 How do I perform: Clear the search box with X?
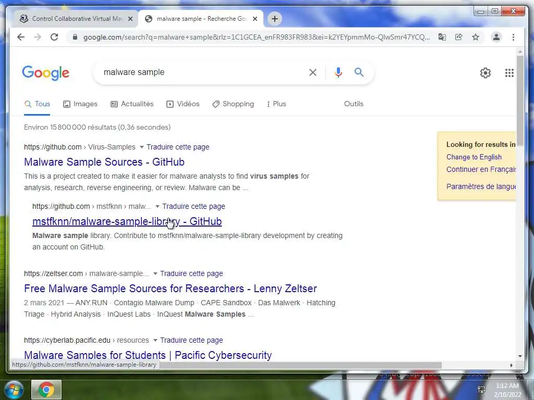point(313,72)
